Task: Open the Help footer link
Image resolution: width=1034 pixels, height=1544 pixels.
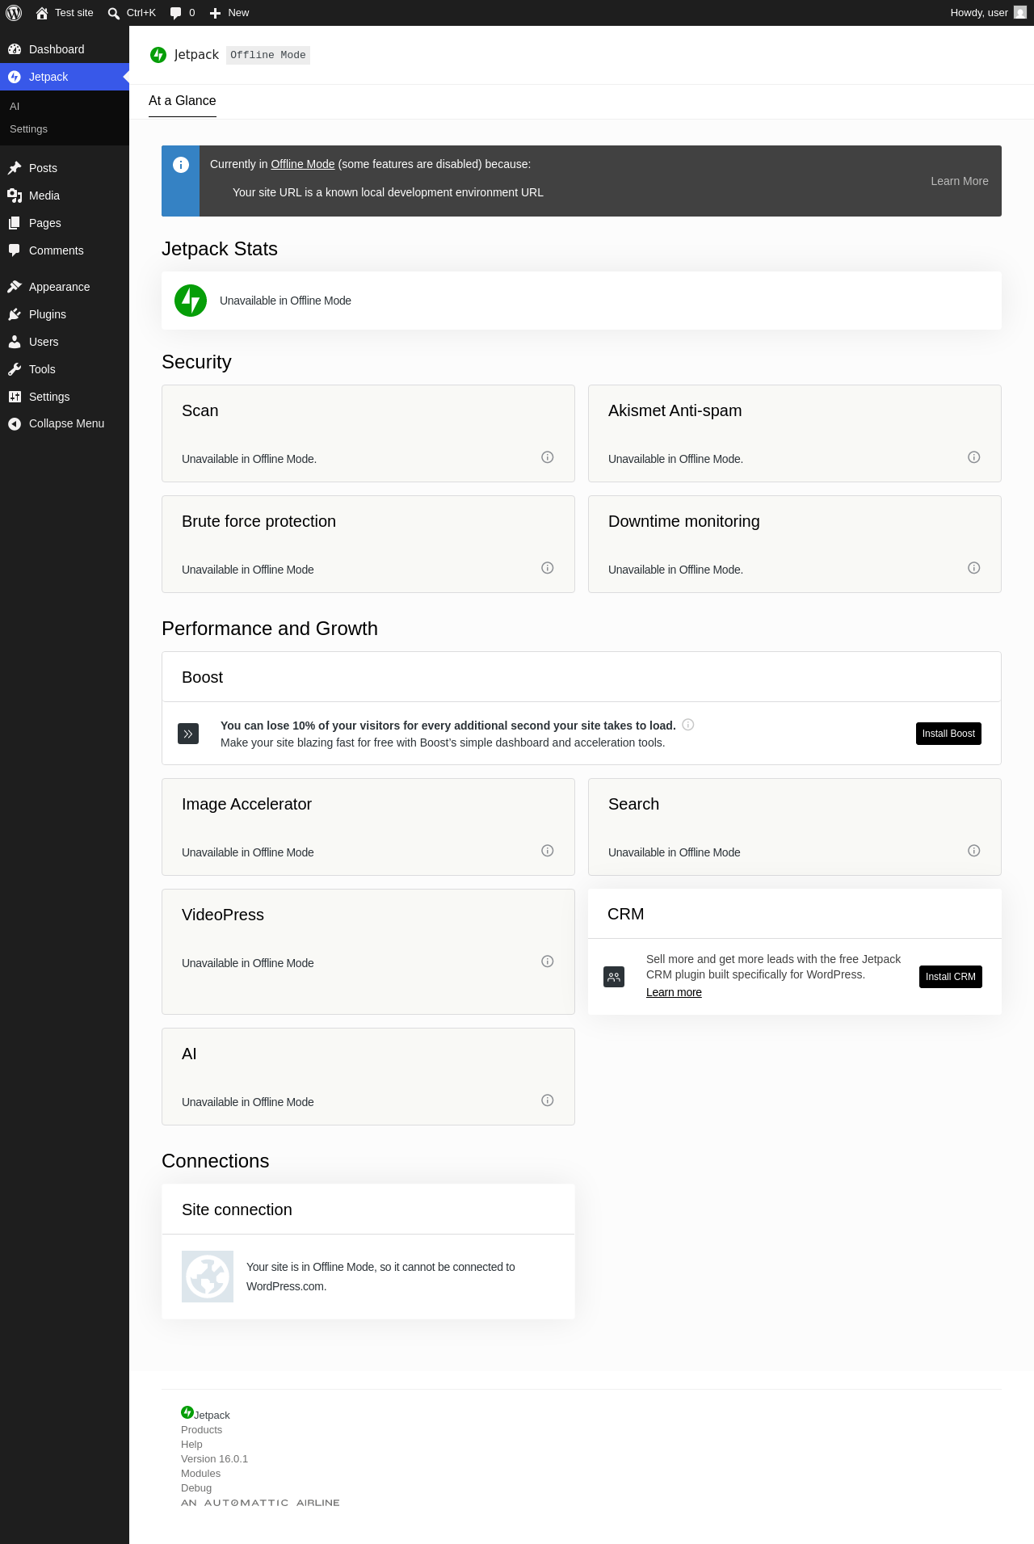Action: point(191,1445)
